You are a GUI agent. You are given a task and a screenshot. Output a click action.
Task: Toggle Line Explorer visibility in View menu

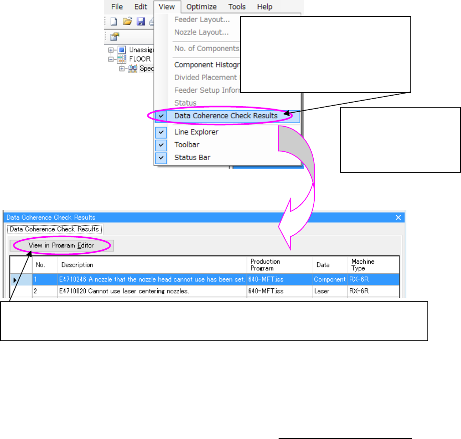[x=196, y=132]
